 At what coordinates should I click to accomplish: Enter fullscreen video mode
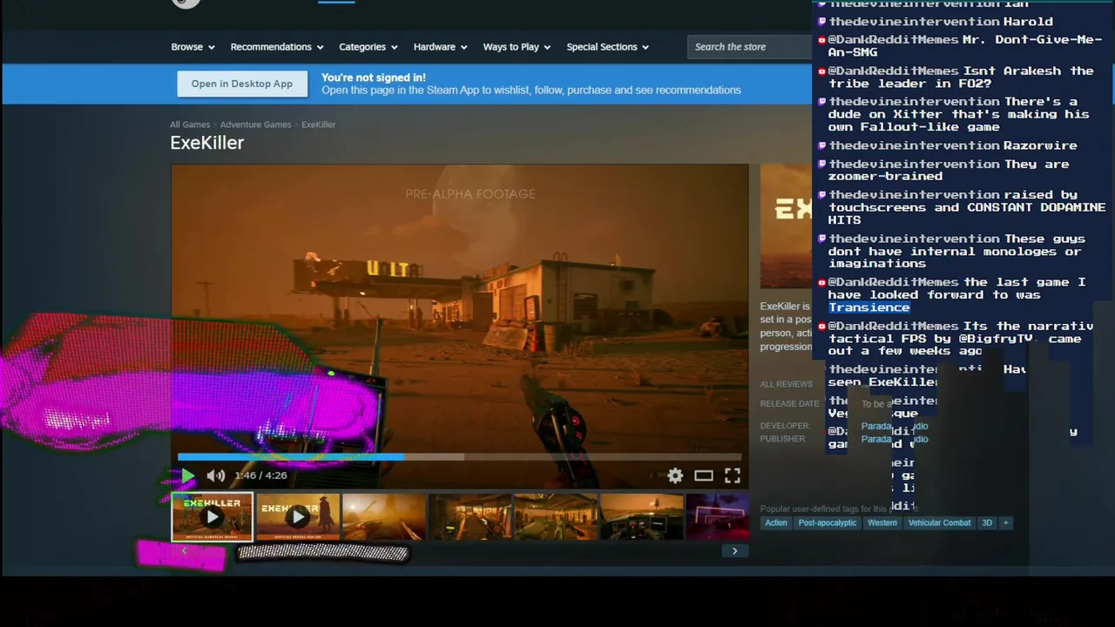(733, 475)
